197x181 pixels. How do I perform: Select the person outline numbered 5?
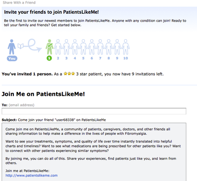click(x=83, y=47)
